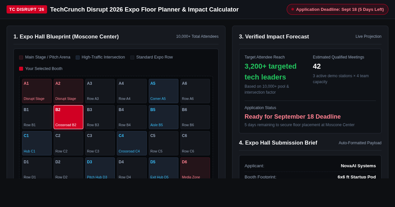Click the applicant name NovaAI Systems

358,166
